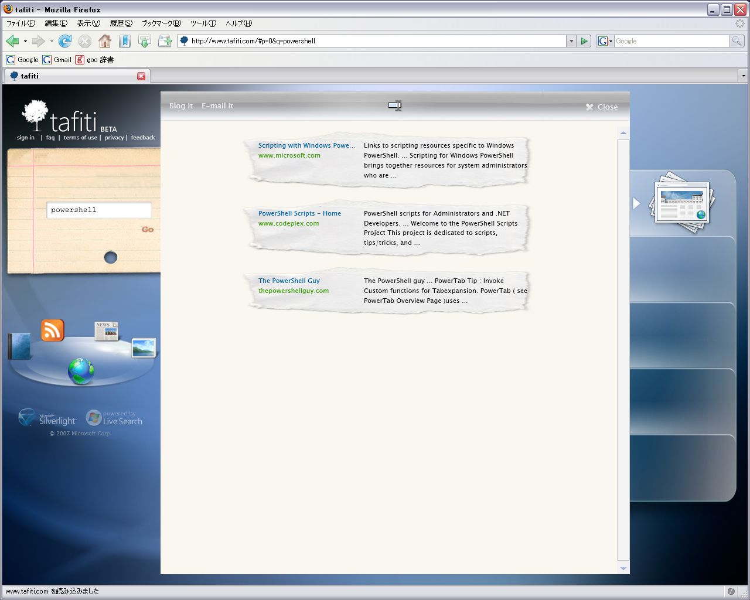Select the books search icon
Viewport: 750px width, 600px height.
(19, 346)
